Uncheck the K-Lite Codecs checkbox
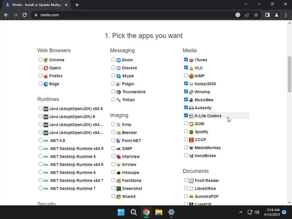The width and height of the screenshot is (292, 219). click(x=186, y=115)
